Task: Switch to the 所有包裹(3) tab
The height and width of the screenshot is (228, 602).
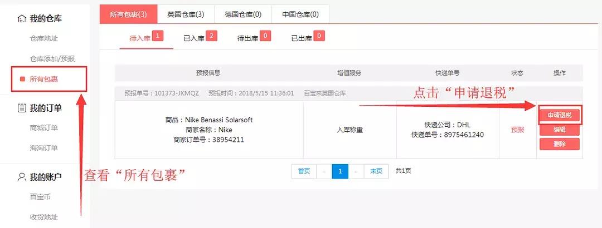Action: (128, 14)
